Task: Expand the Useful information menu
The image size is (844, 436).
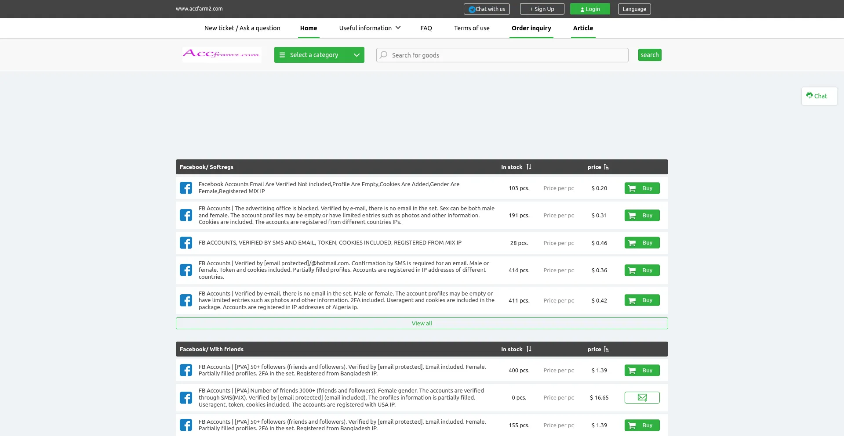Action: click(370, 28)
